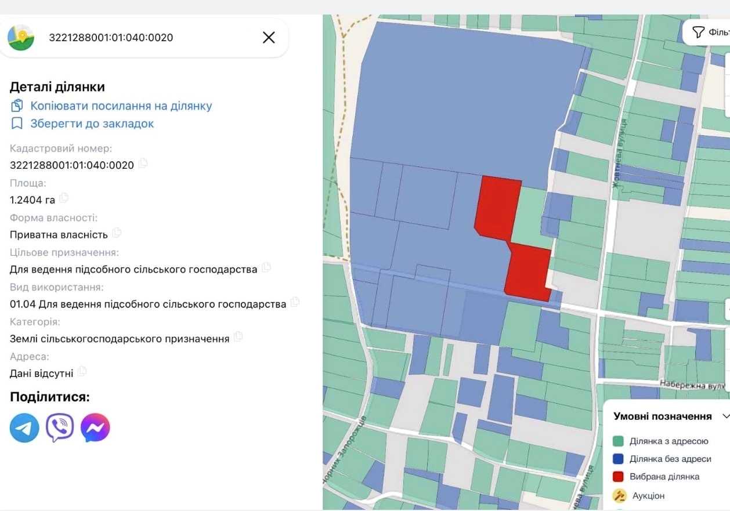Copy the area value 1.2404 га
730x511 pixels.
coord(64,199)
